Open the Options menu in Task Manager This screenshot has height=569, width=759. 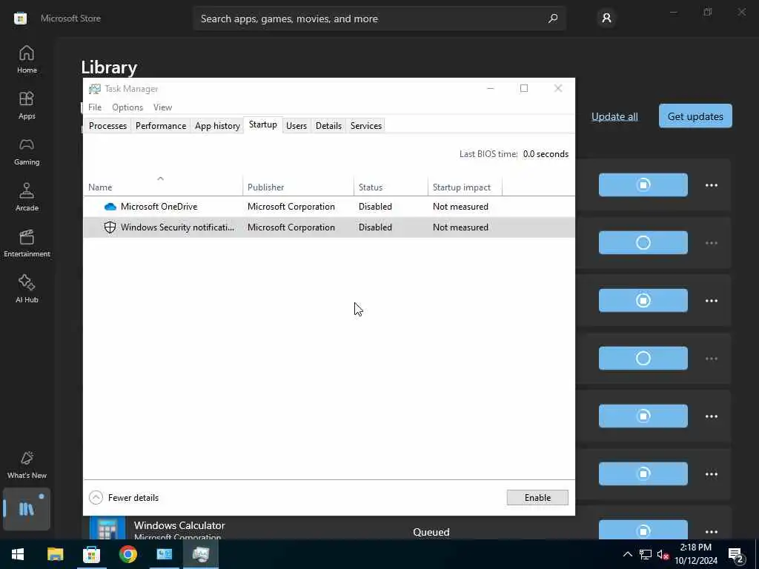(127, 107)
